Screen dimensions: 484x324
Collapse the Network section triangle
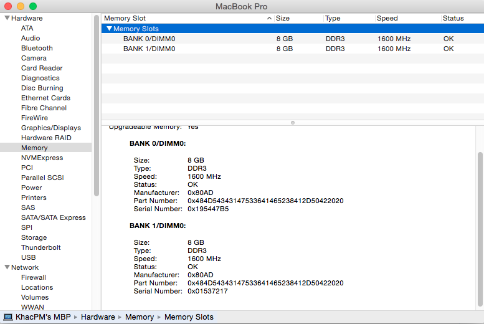pyautogui.click(x=7, y=267)
